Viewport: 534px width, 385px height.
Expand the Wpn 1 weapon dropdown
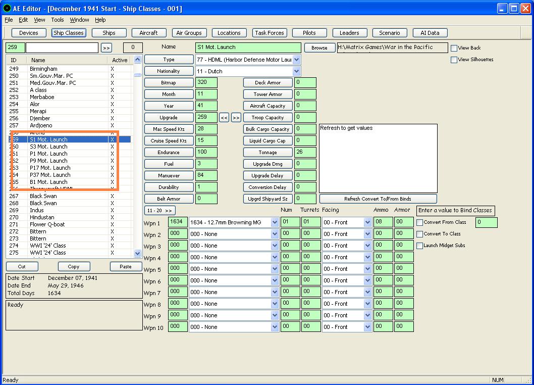pos(275,222)
